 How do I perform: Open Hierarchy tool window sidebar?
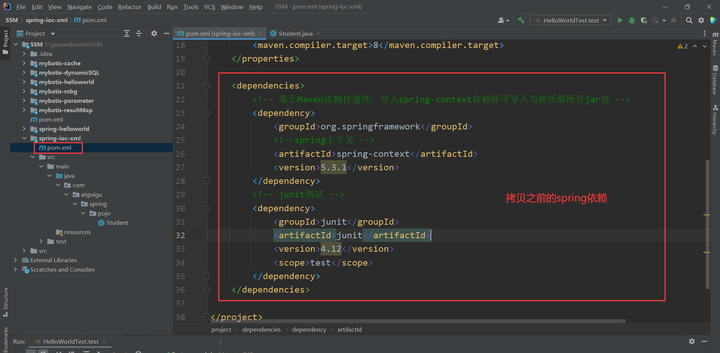point(715,120)
